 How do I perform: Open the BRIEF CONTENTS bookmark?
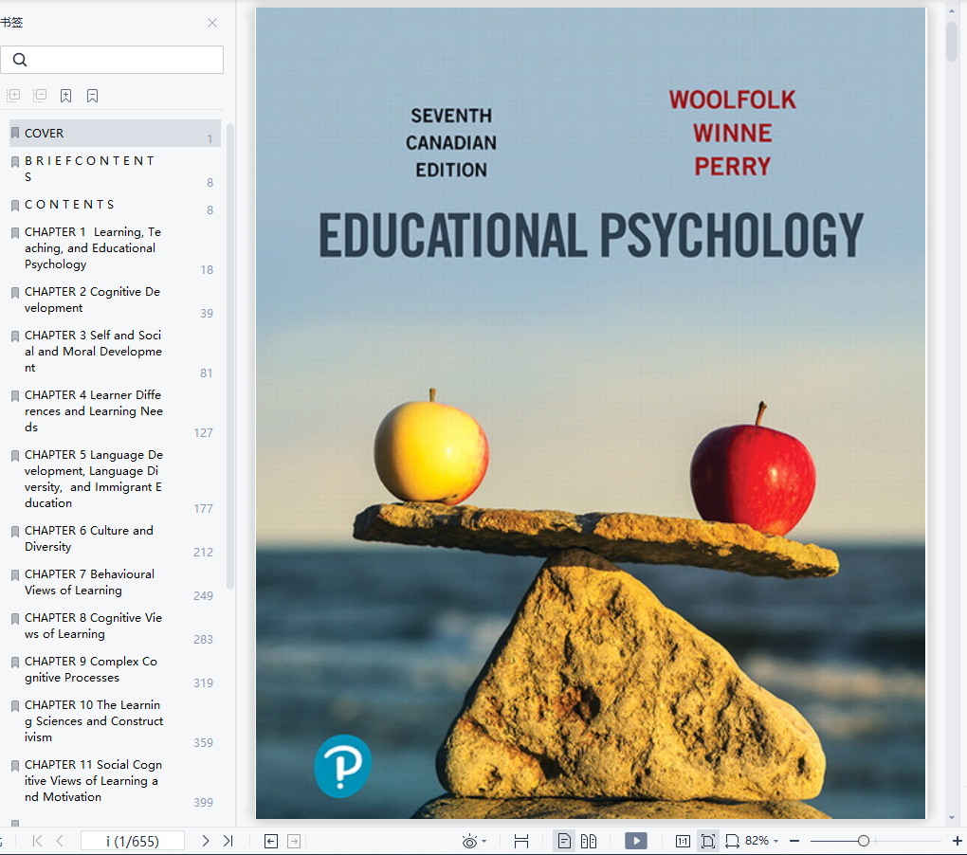point(115,169)
